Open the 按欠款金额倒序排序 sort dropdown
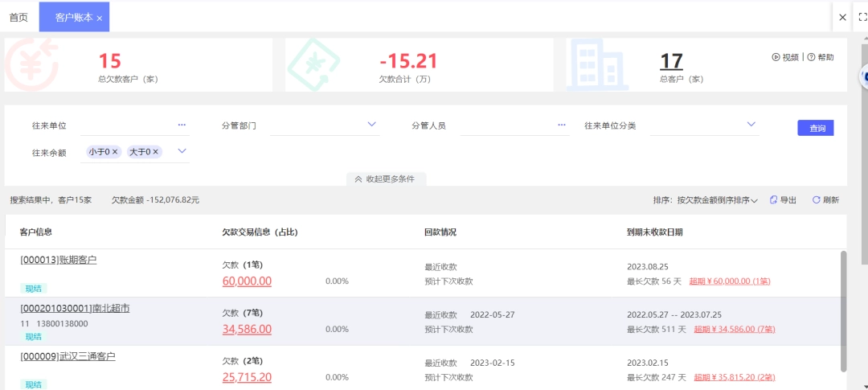 tap(714, 200)
